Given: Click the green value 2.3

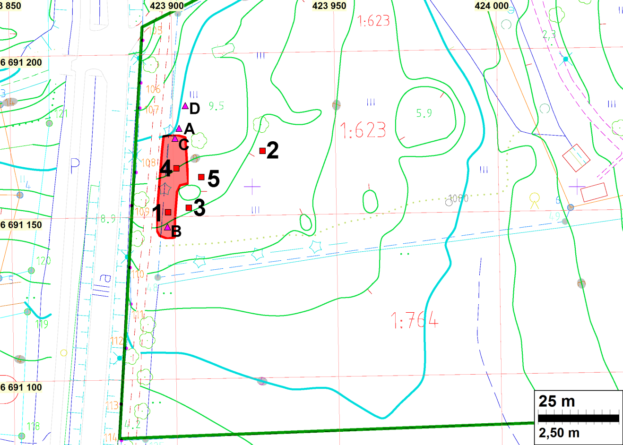Looking at the screenshot, I should 549,34.
